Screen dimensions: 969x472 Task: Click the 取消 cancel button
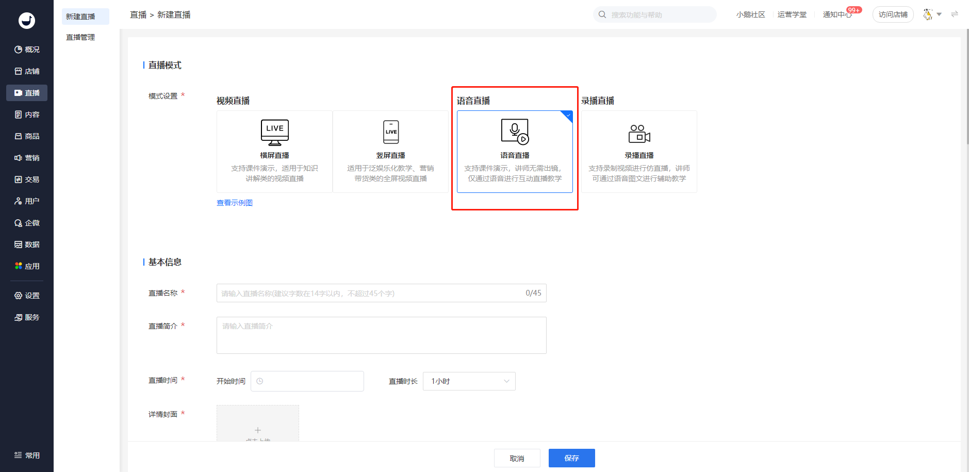pyautogui.click(x=517, y=458)
